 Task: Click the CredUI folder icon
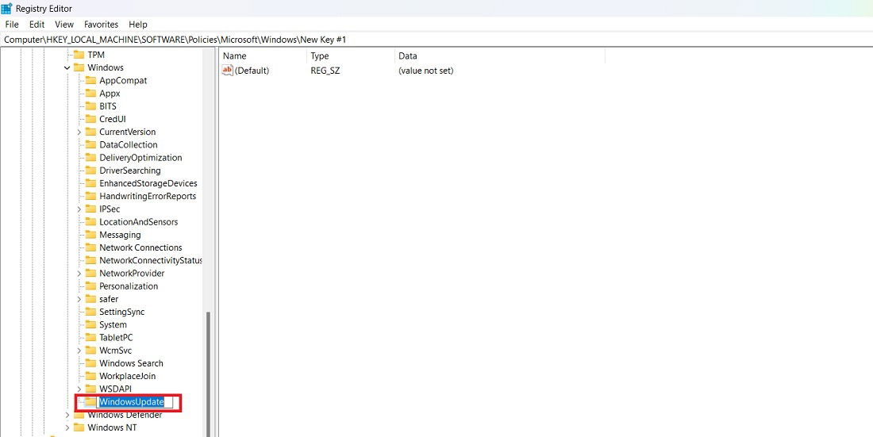[90, 119]
